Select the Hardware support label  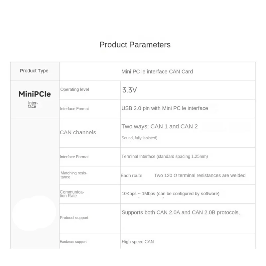point(73,242)
